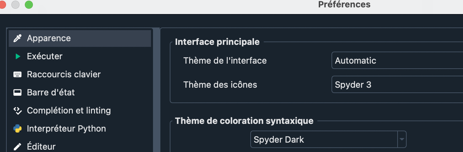Select Barre d'état in sidebar

51,92
